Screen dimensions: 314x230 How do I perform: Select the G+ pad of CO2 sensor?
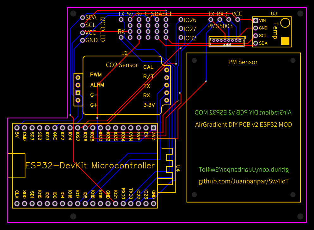78,100
